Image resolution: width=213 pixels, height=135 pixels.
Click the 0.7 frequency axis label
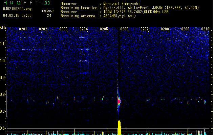pyautogui.click(x=3, y=111)
